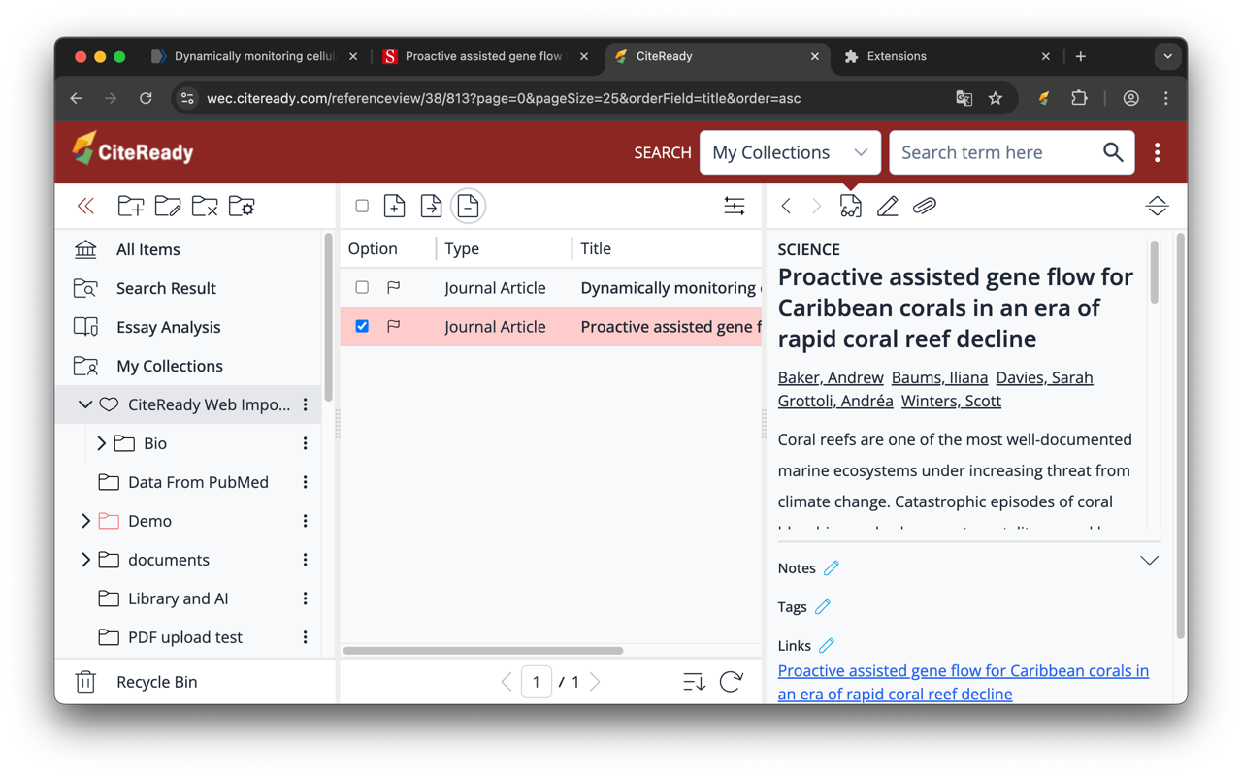Open the Proactive assisted gene flow link
The image size is (1242, 776).
tap(963, 682)
